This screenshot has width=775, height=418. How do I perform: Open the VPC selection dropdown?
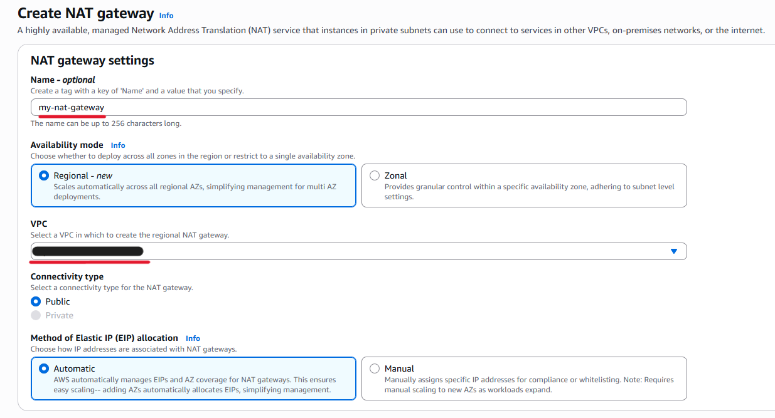click(x=358, y=251)
